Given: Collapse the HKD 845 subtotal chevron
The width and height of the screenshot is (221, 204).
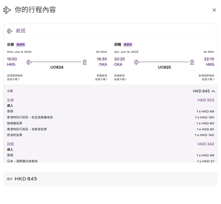Looking at the screenshot, I should [x=213, y=91].
